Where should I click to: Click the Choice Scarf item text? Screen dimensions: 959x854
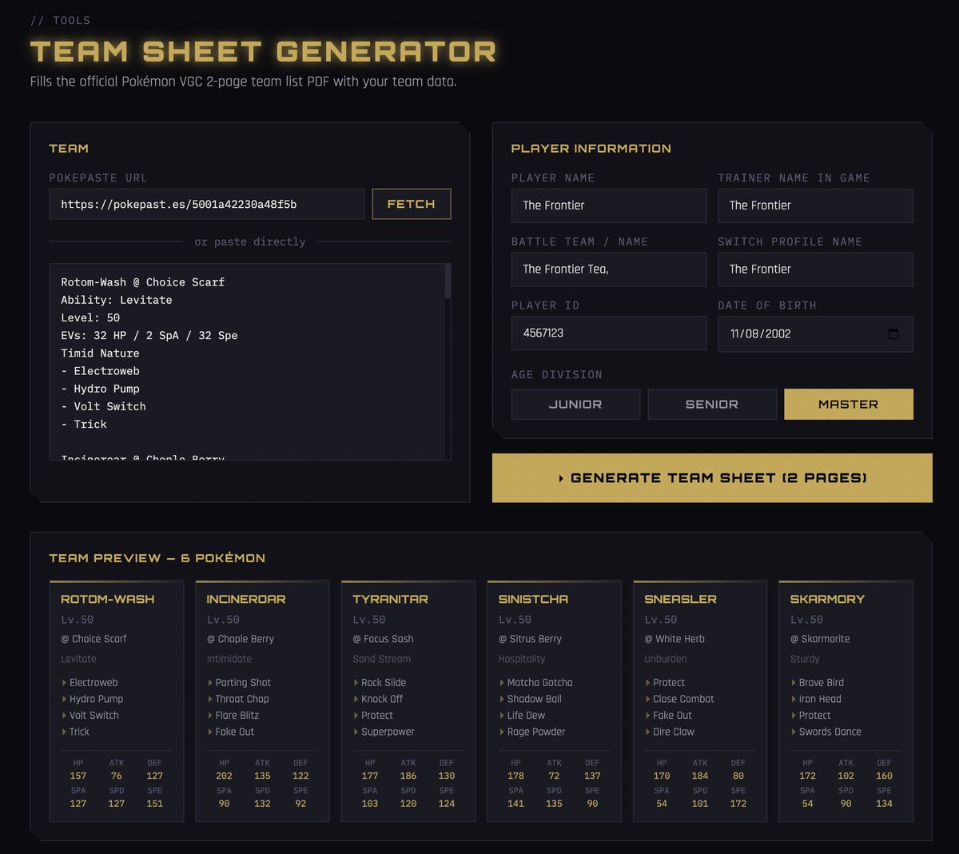point(94,639)
